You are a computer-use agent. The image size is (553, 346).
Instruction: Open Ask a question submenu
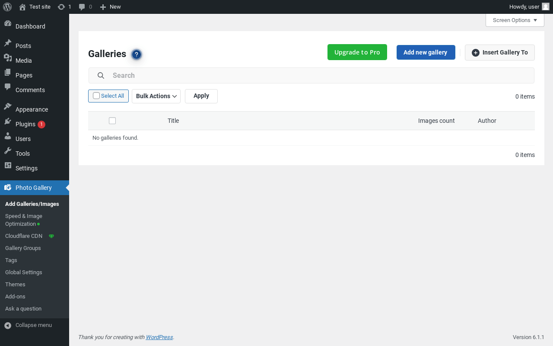click(23, 309)
